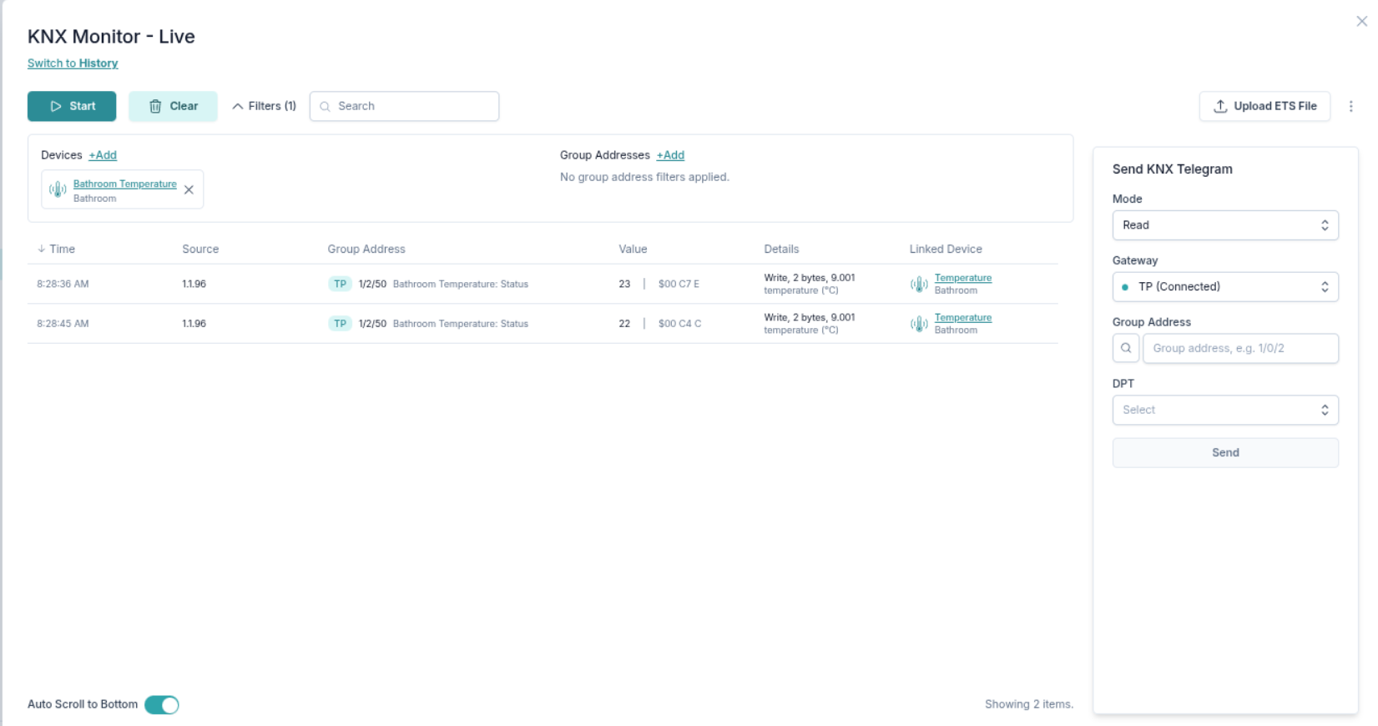Open the DPT Select dropdown
The image size is (1378, 726).
(1224, 410)
